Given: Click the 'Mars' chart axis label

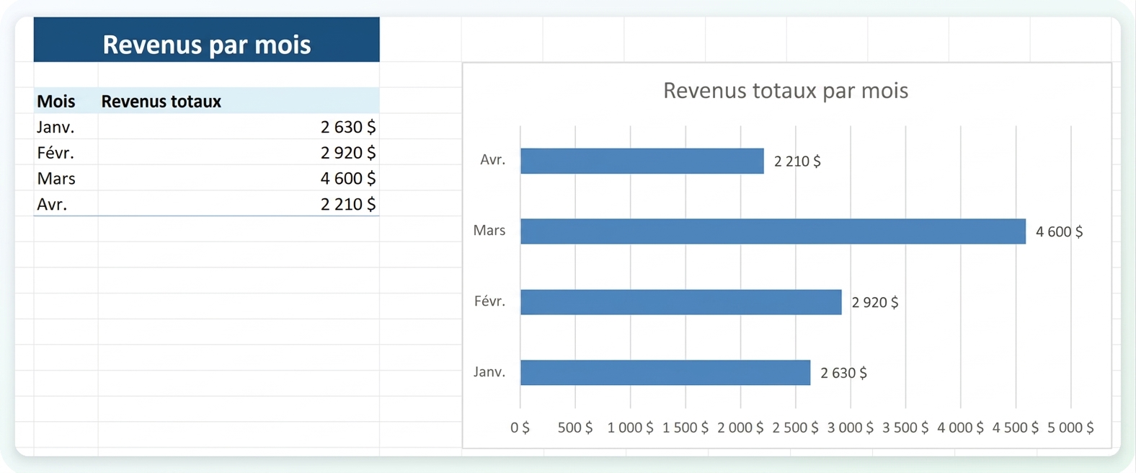Looking at the screenshot, I should (x=489, y=231).
